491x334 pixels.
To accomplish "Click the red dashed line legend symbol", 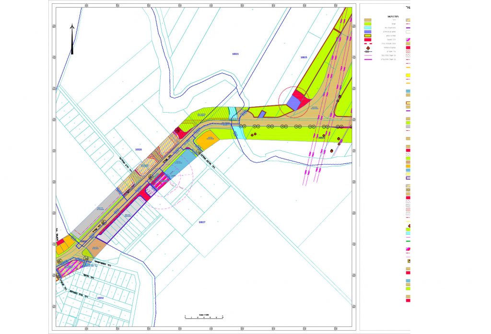I will (368, 44).
